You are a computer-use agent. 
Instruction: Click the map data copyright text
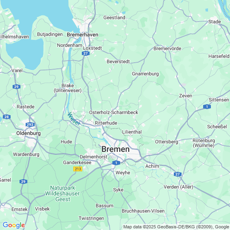tap(176, 227)
